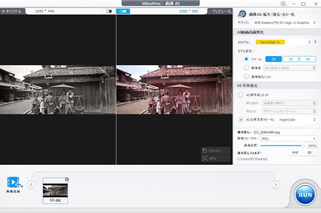Select the 321.jpg thumbnail
The width and height of the screenshot is (321, 213).
click(55, 190)
